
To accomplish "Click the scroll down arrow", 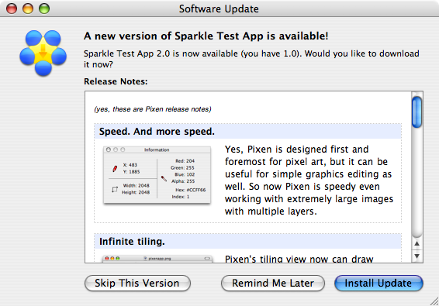I will (417, 256).
